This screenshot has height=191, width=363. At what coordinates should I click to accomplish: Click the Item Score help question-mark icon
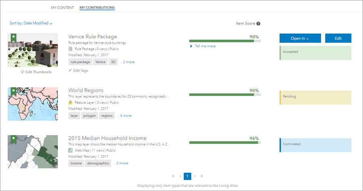click(x=258, y=23)
